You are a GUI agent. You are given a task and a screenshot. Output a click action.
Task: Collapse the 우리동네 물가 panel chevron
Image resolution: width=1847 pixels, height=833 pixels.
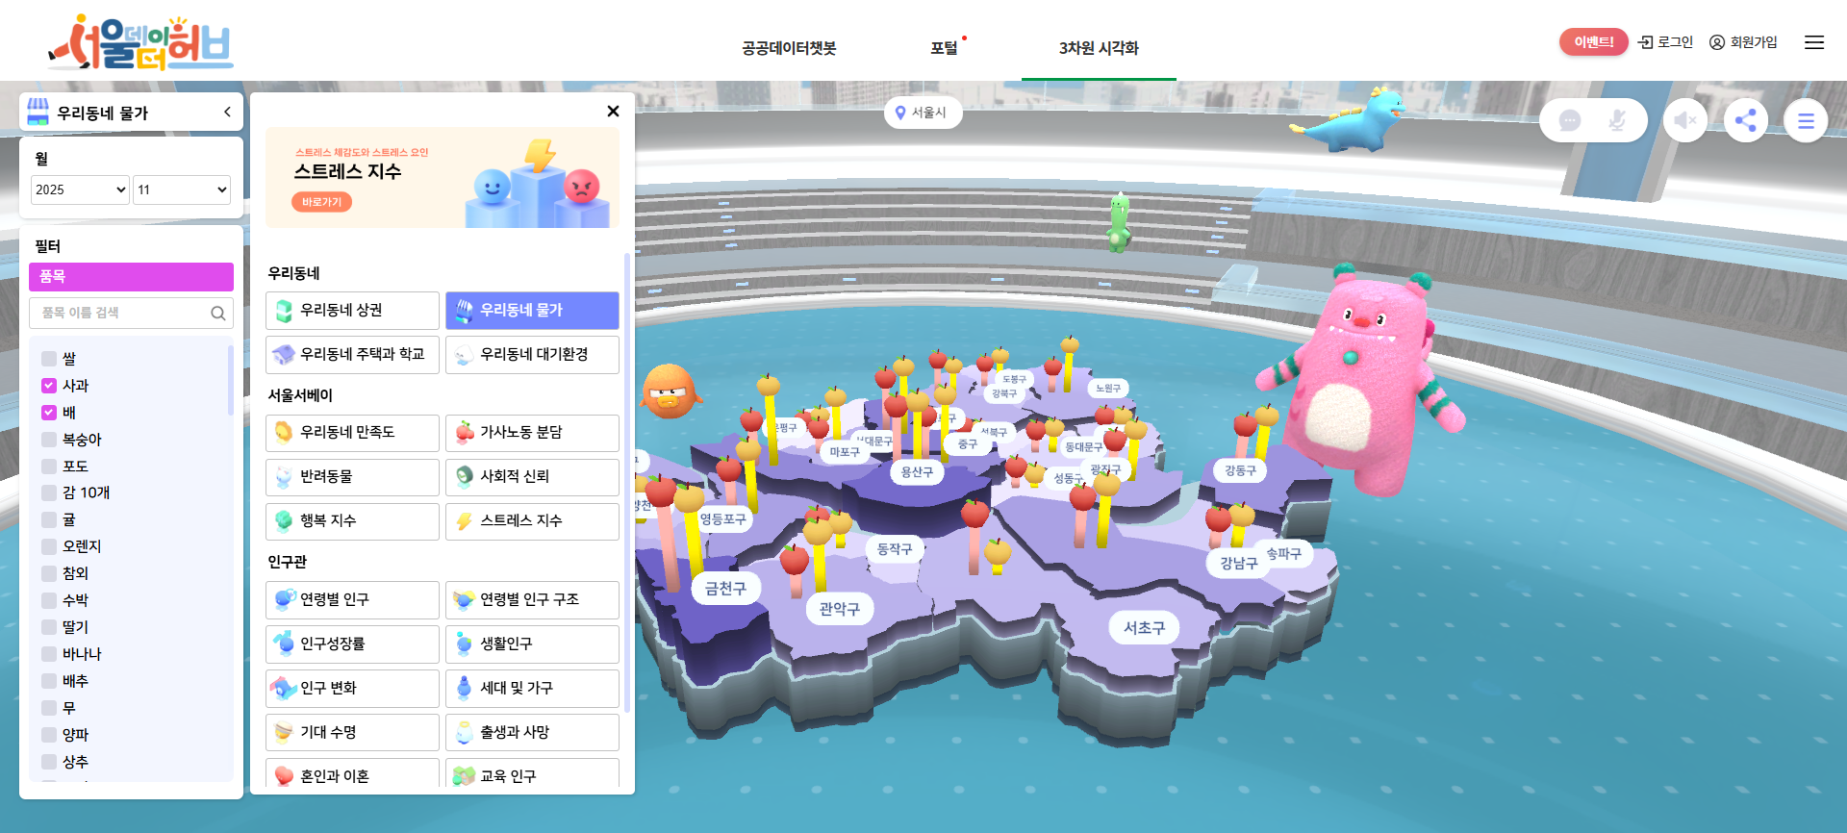point(227,113)
